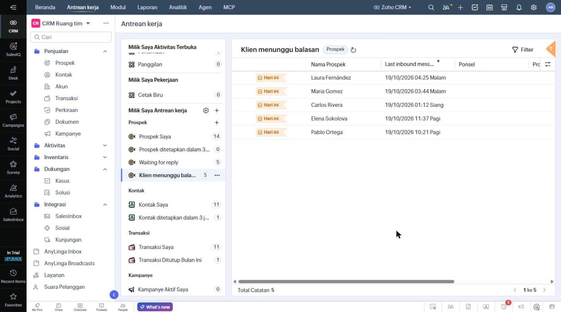Open the Campaigns megaphone icon
This screenshot has height=312, width=561.
[x=13, y=120]
